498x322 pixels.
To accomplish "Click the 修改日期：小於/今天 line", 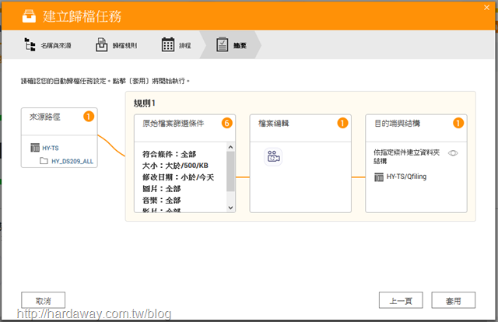I will 178,177.
